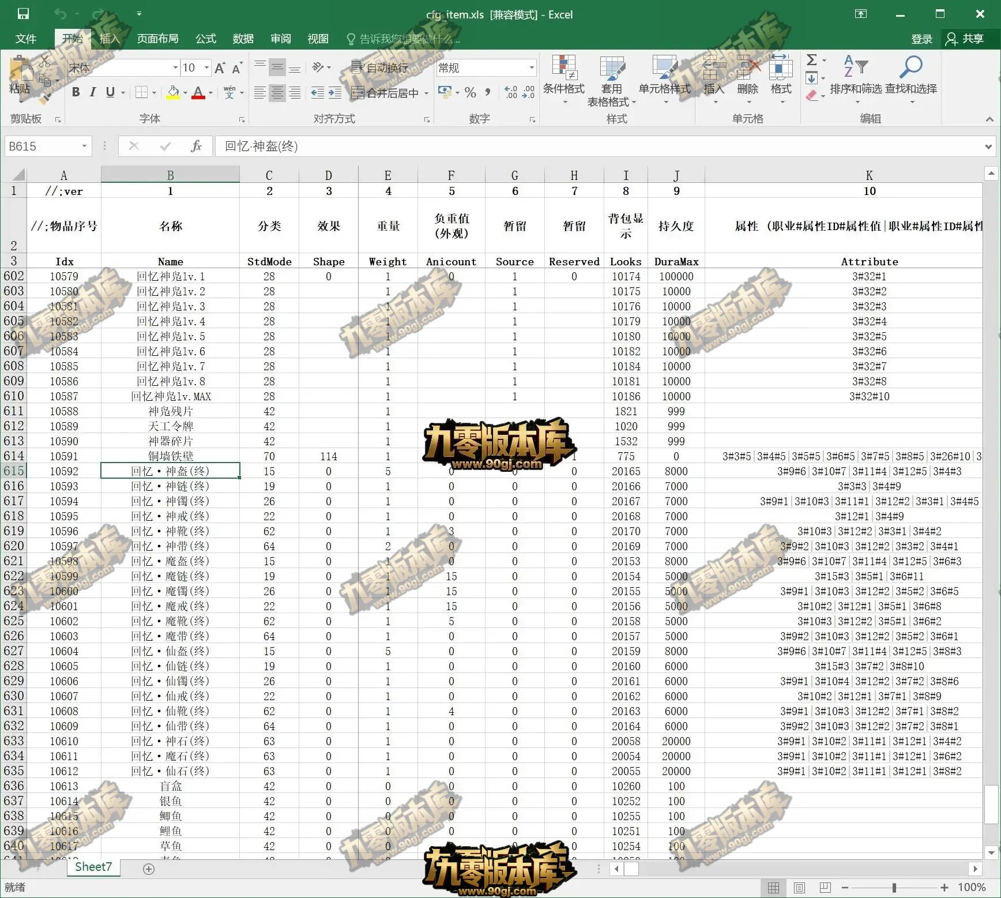The image size is (1001, 898).
Task: Click the percent style icon
Action: (471, 92)
